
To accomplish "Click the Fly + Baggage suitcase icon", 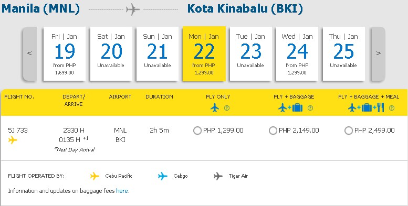I will click(297, 107).
